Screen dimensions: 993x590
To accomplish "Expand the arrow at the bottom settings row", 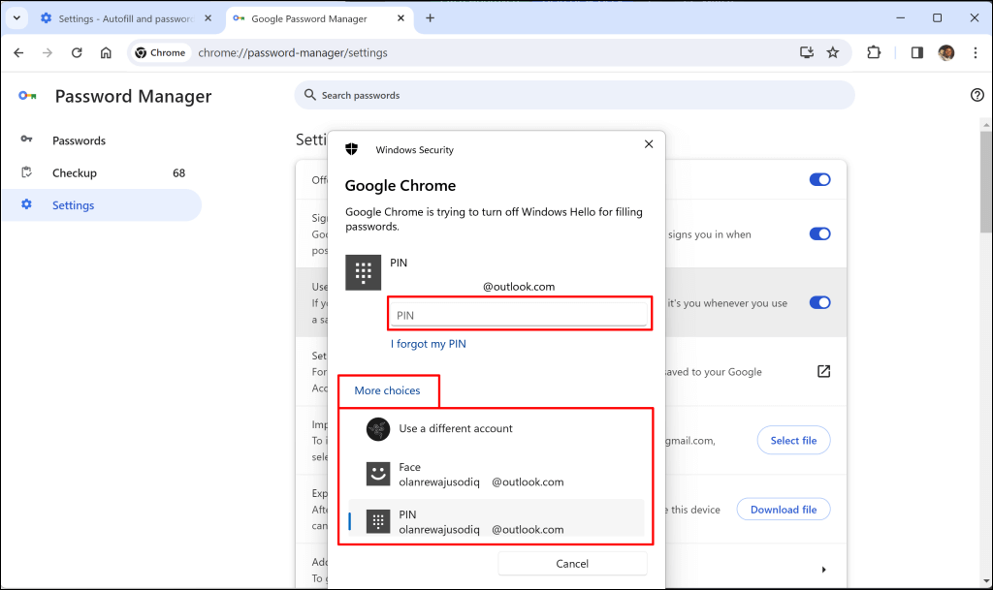I will pos(823,570).
